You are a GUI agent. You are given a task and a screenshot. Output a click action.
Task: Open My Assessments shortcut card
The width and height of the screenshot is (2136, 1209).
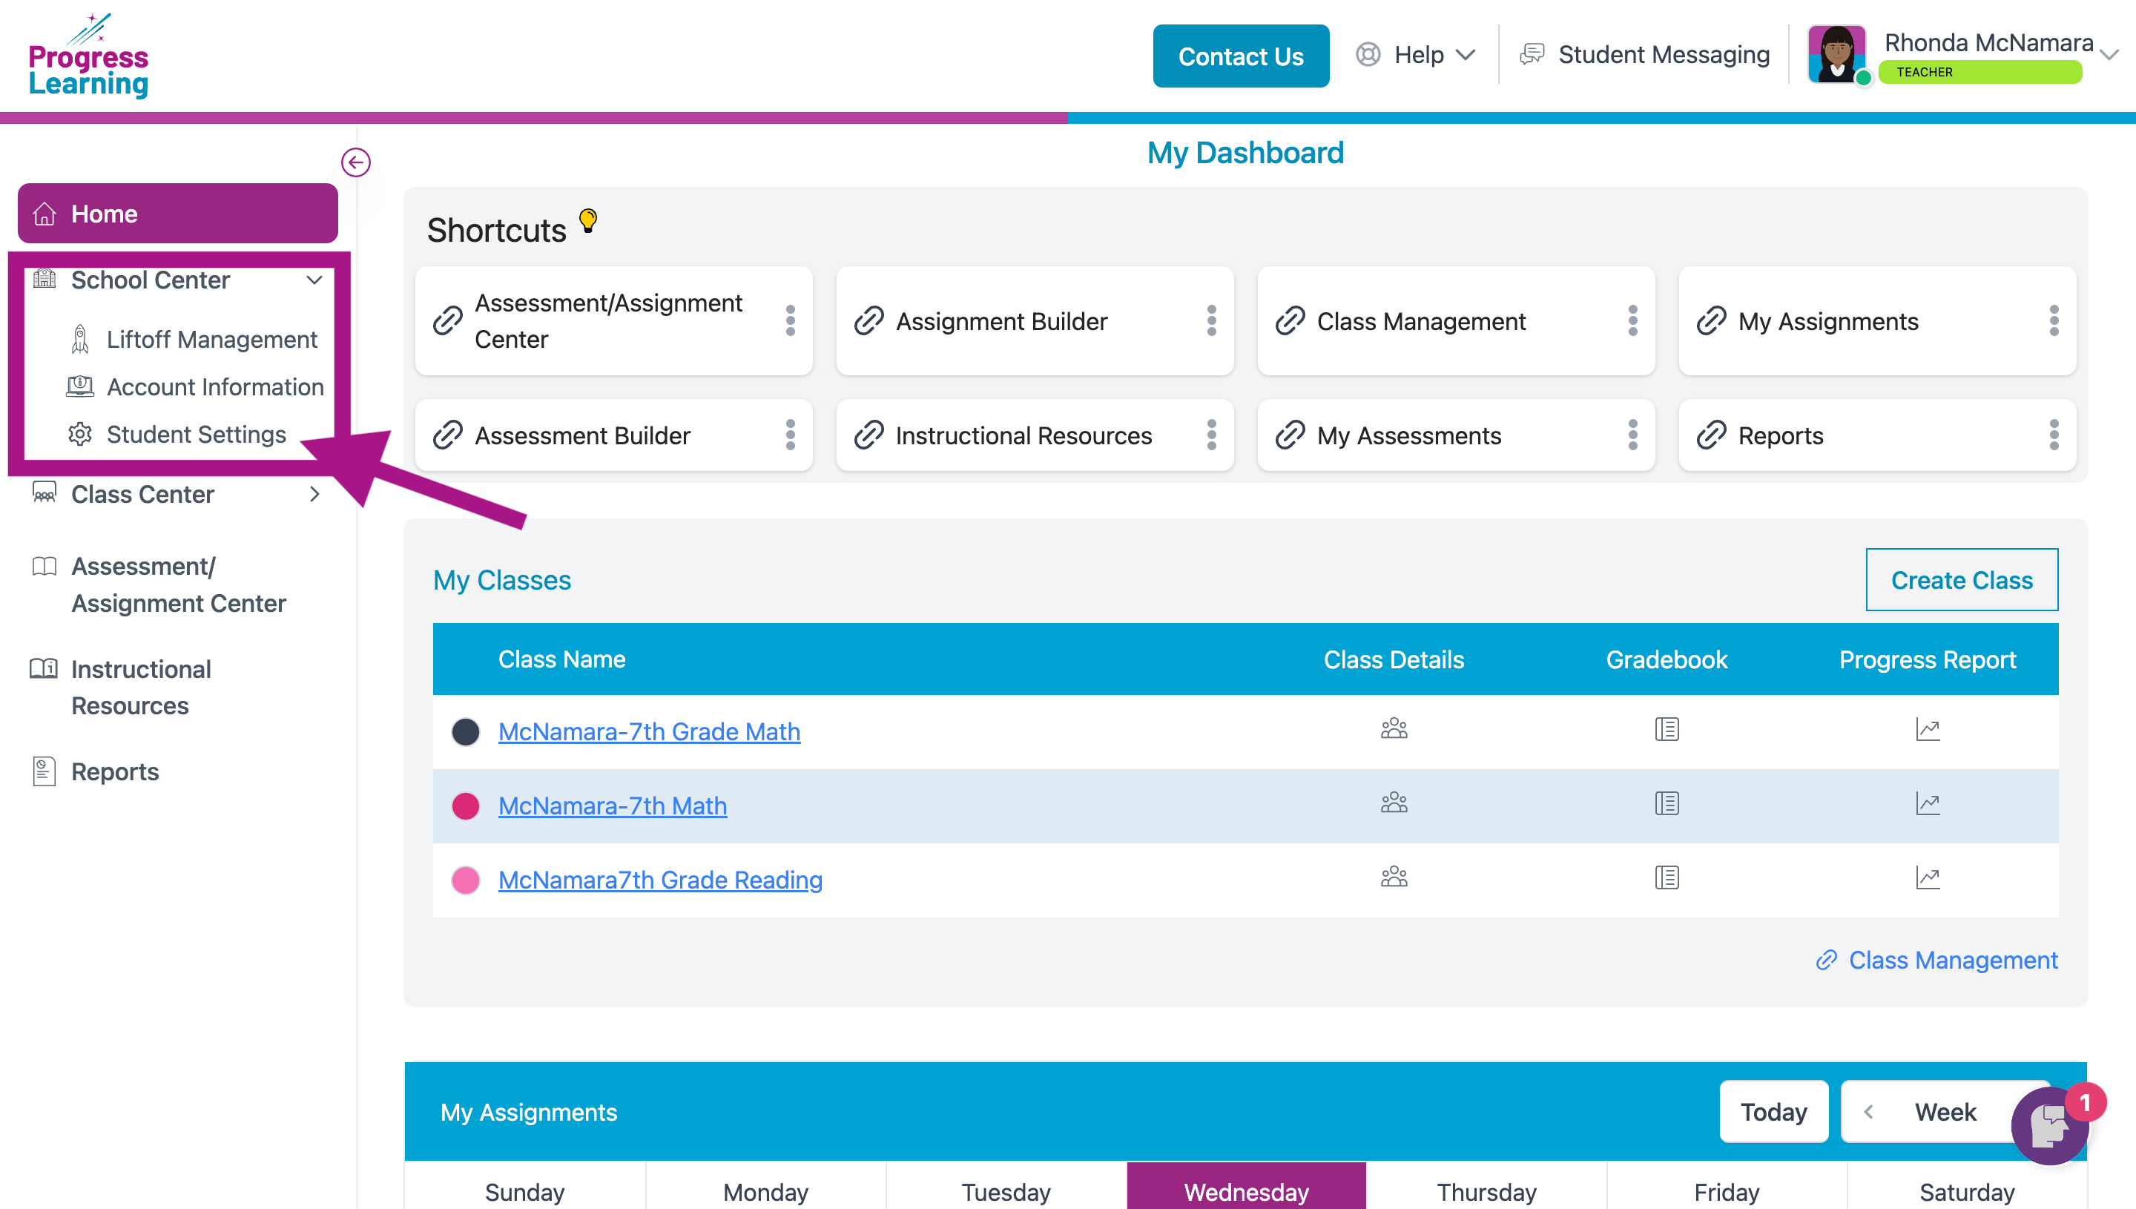(1456, 435)
